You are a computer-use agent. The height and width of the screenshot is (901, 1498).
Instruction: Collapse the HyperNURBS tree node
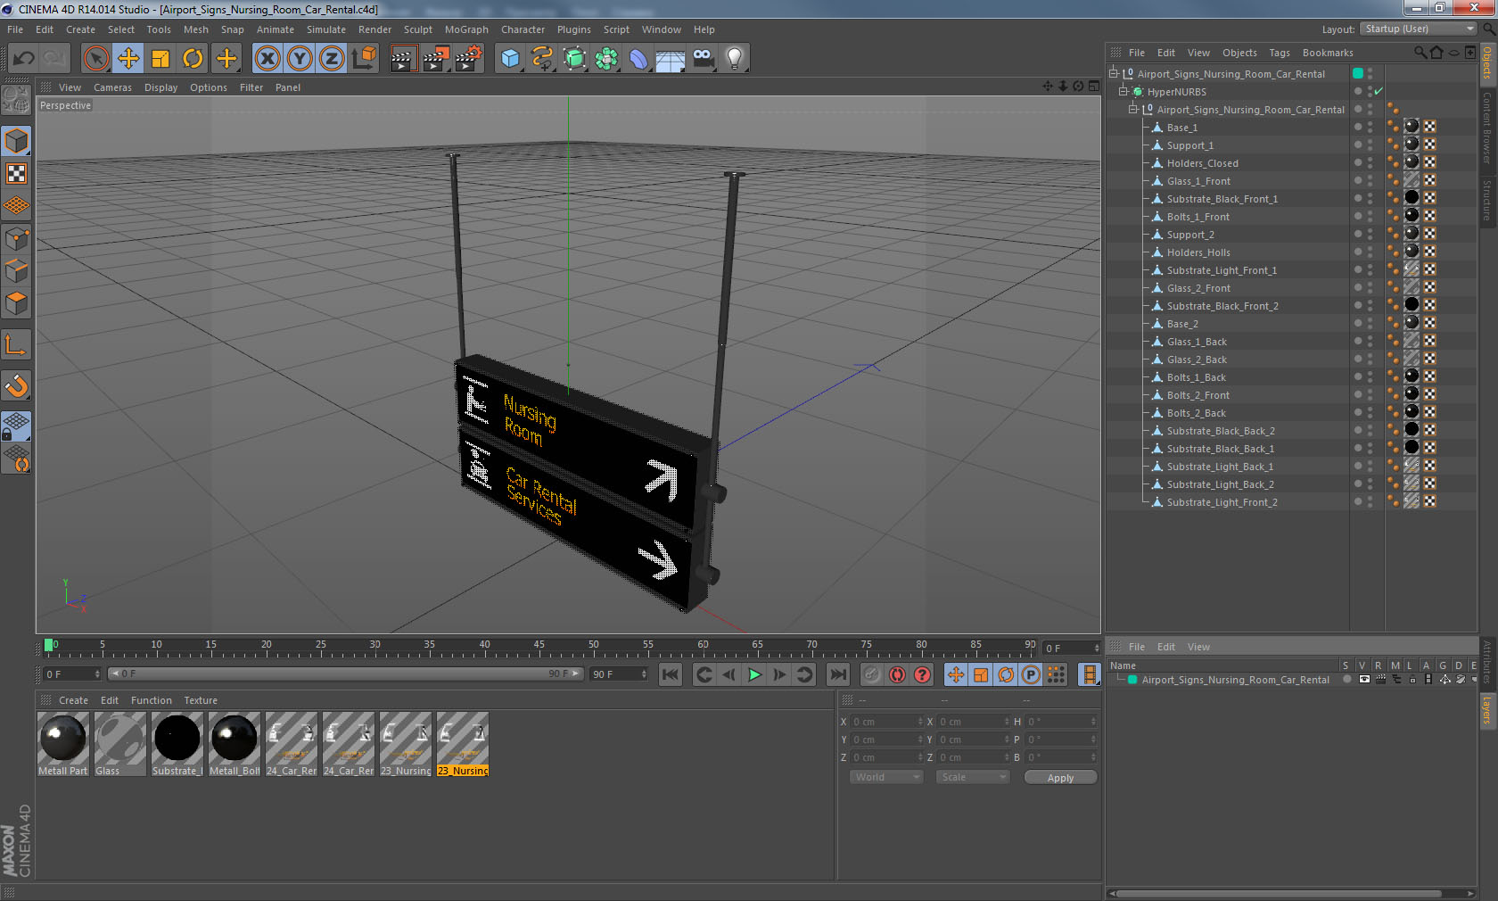click(x=1123, y=91)
